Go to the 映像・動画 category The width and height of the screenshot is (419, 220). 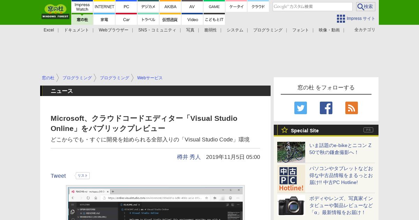pyautogui.click(x=329, y=30)
